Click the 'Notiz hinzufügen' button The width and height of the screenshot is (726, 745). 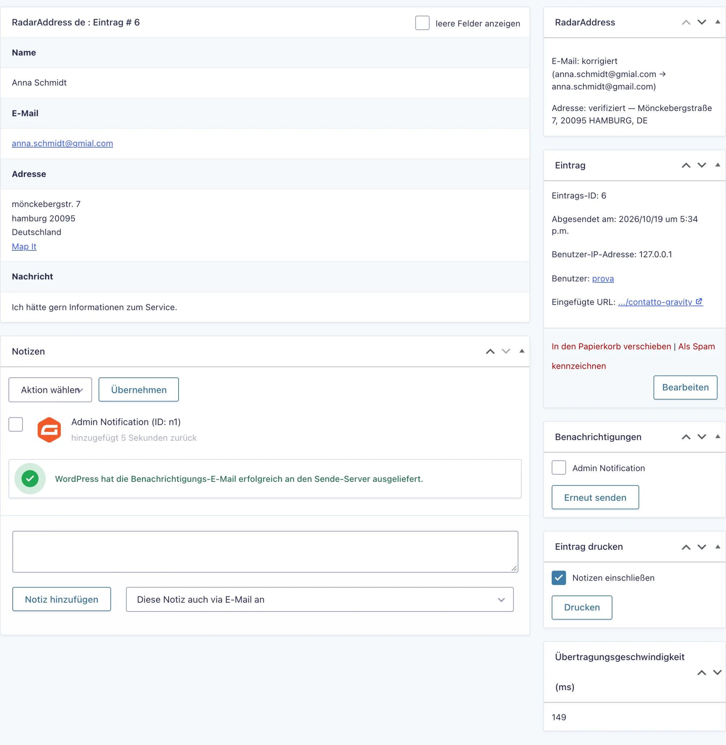[61, 599]
